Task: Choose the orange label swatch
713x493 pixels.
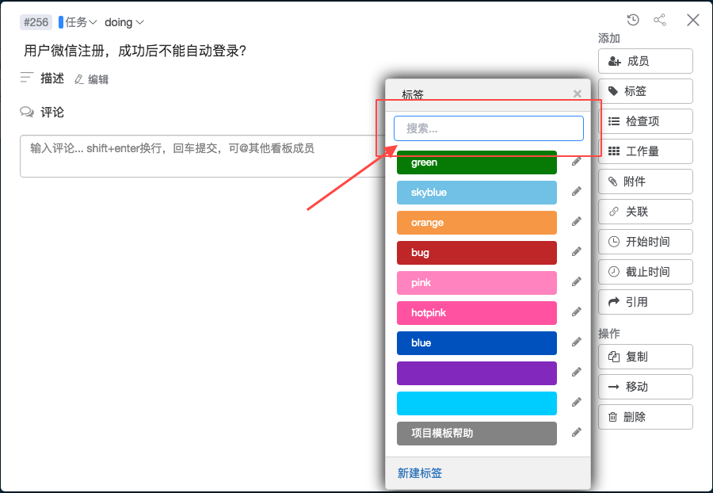Action: pos(476,223)
